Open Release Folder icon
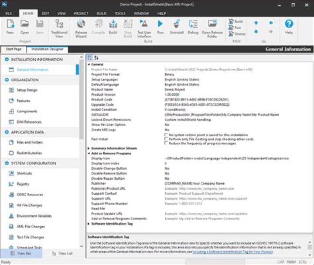The width and height of the screenshot is (314, 265). 212,24
